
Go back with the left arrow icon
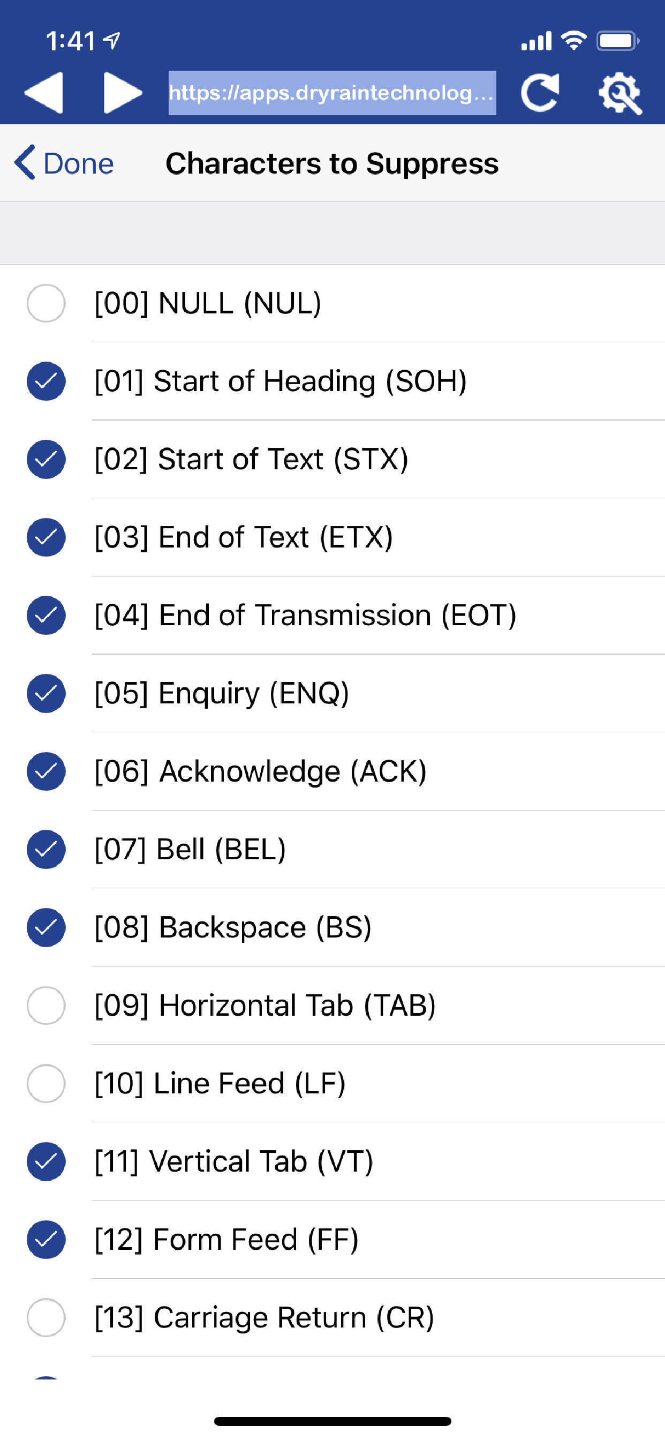(43, 93)
